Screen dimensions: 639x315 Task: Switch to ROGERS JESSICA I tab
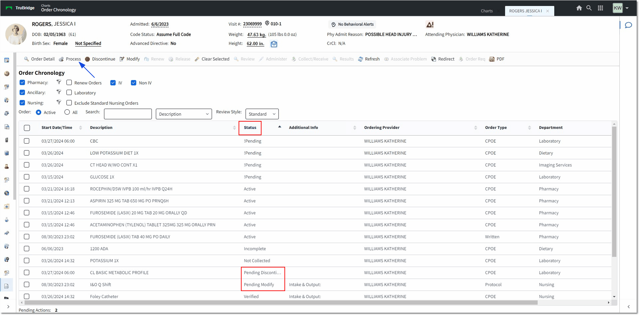[525, 11]
